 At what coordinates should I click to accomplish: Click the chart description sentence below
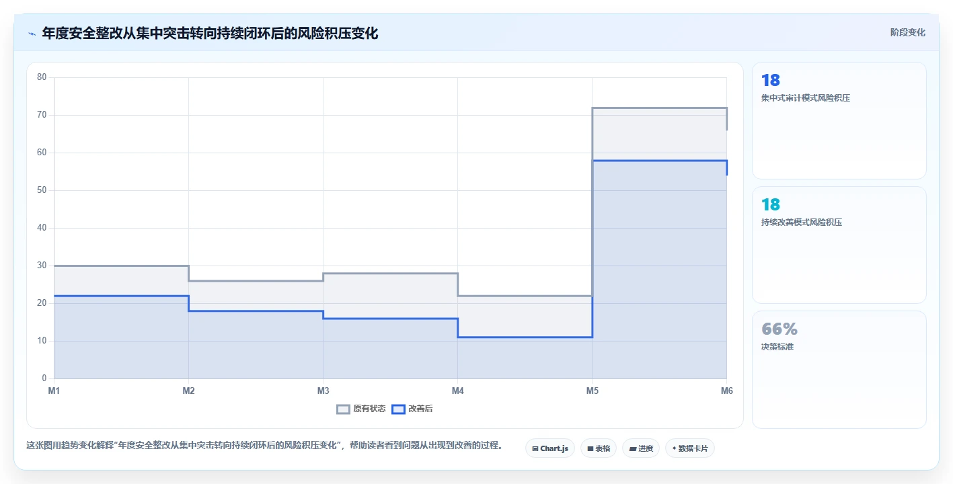(264, 445)
